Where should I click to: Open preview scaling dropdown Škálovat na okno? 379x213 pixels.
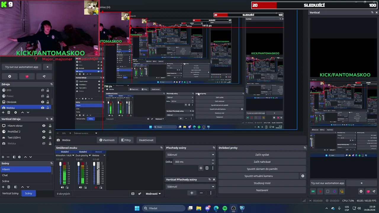[x=86, y=133]
